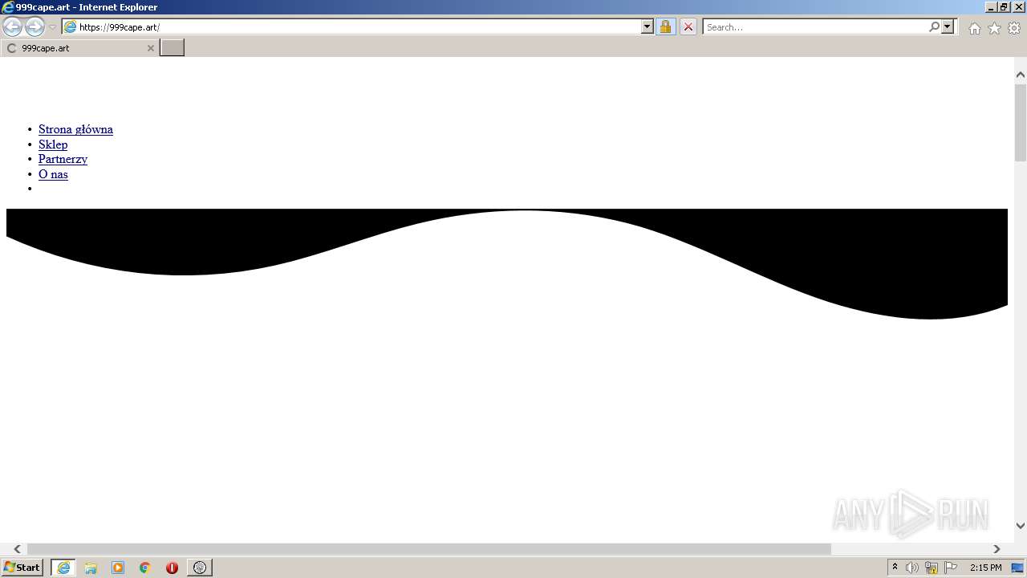Click the horizontal scrollbar left arrow
Screen dimensions: 1027x578
(17, 549)
